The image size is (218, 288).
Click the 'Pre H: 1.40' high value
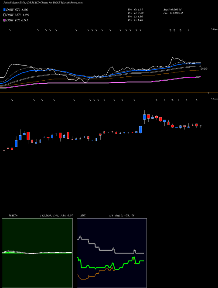point(136,13)
